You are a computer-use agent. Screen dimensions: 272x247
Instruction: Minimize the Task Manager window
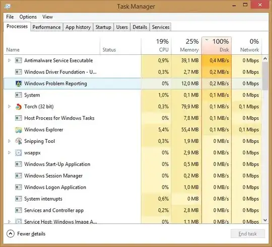click(x=234, y=5)
